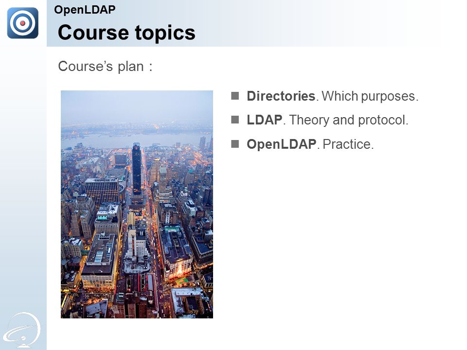Click the red center of target logo

point(23,23)
